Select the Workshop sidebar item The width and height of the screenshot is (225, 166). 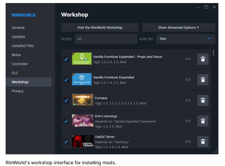29,82
